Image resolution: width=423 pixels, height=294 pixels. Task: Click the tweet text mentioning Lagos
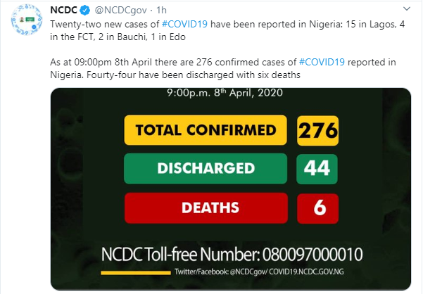click(227, 30)
